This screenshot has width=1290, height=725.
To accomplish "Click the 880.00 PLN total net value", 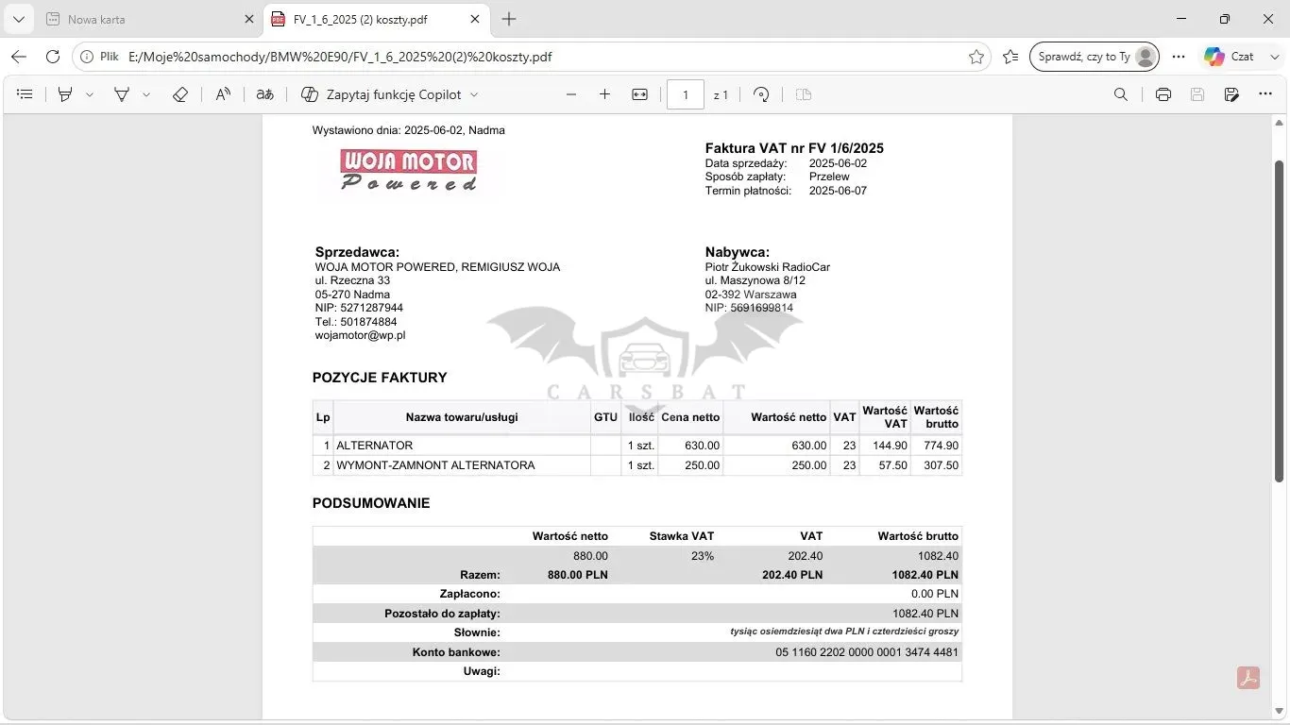I will (x=578, y=575).
